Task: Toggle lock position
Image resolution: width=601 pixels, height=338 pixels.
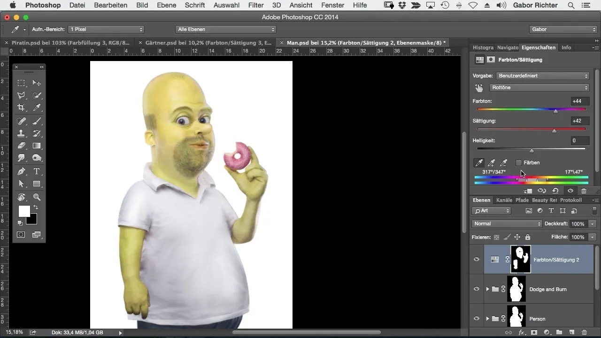Action: click(517, 238)
